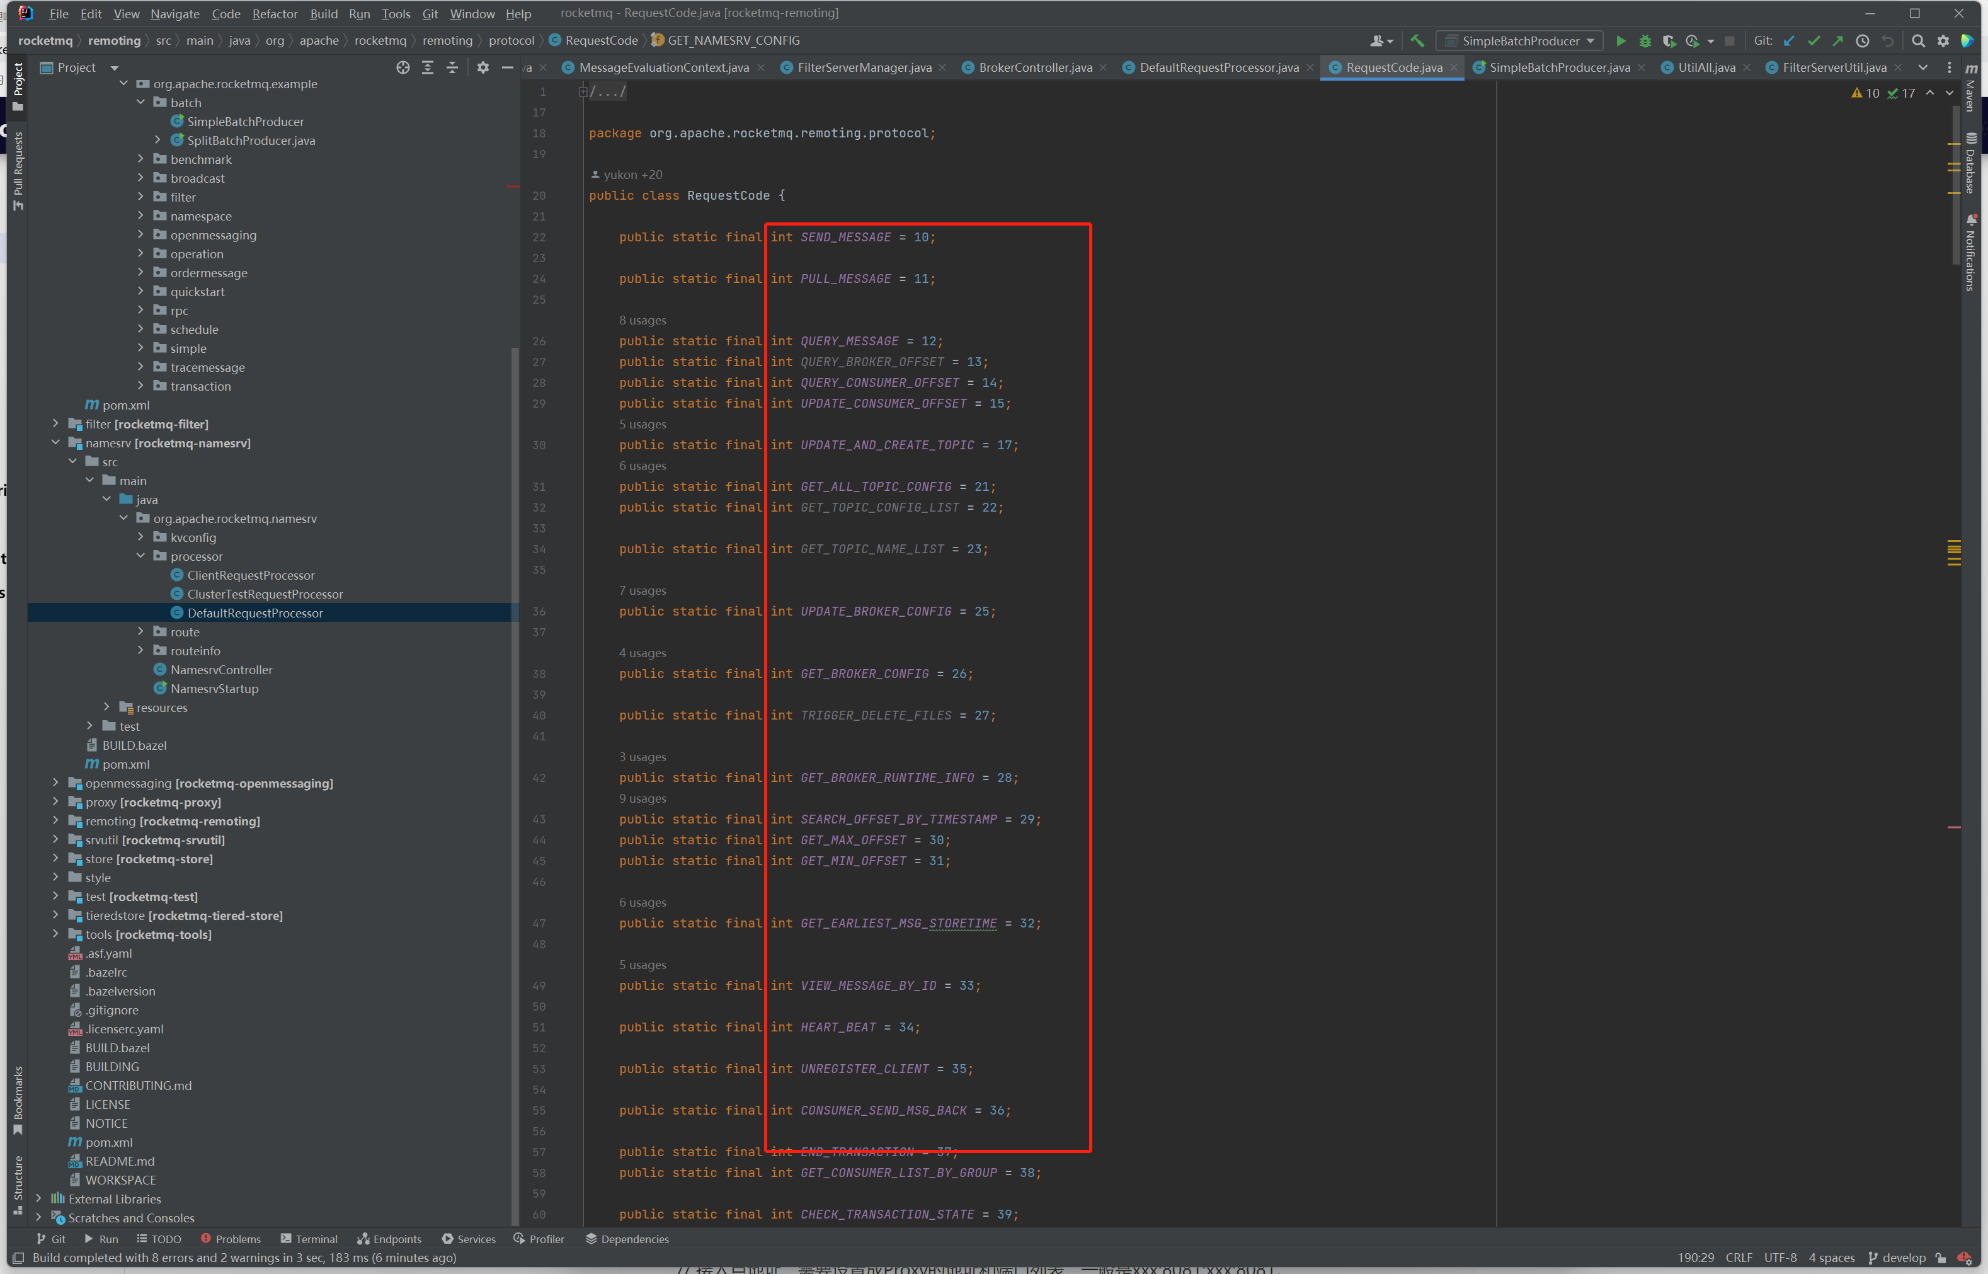
Task: Run SimpleBatchProducer with green play icon
Action: click(x=1621, y=40)
